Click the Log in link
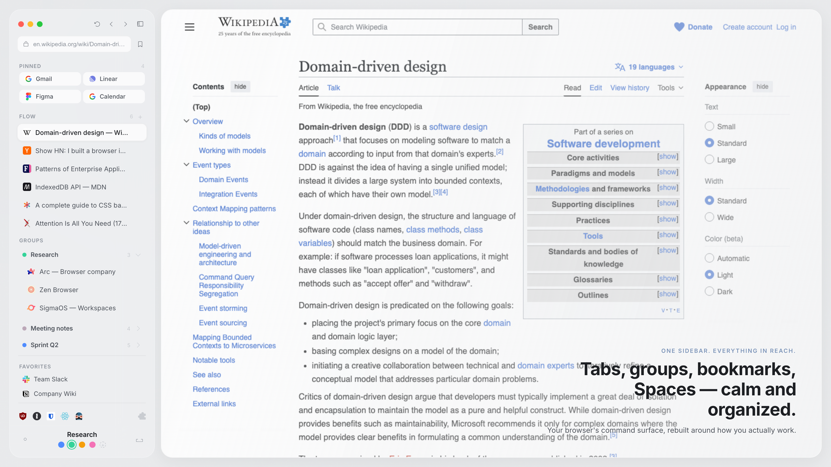 [786, 27]
